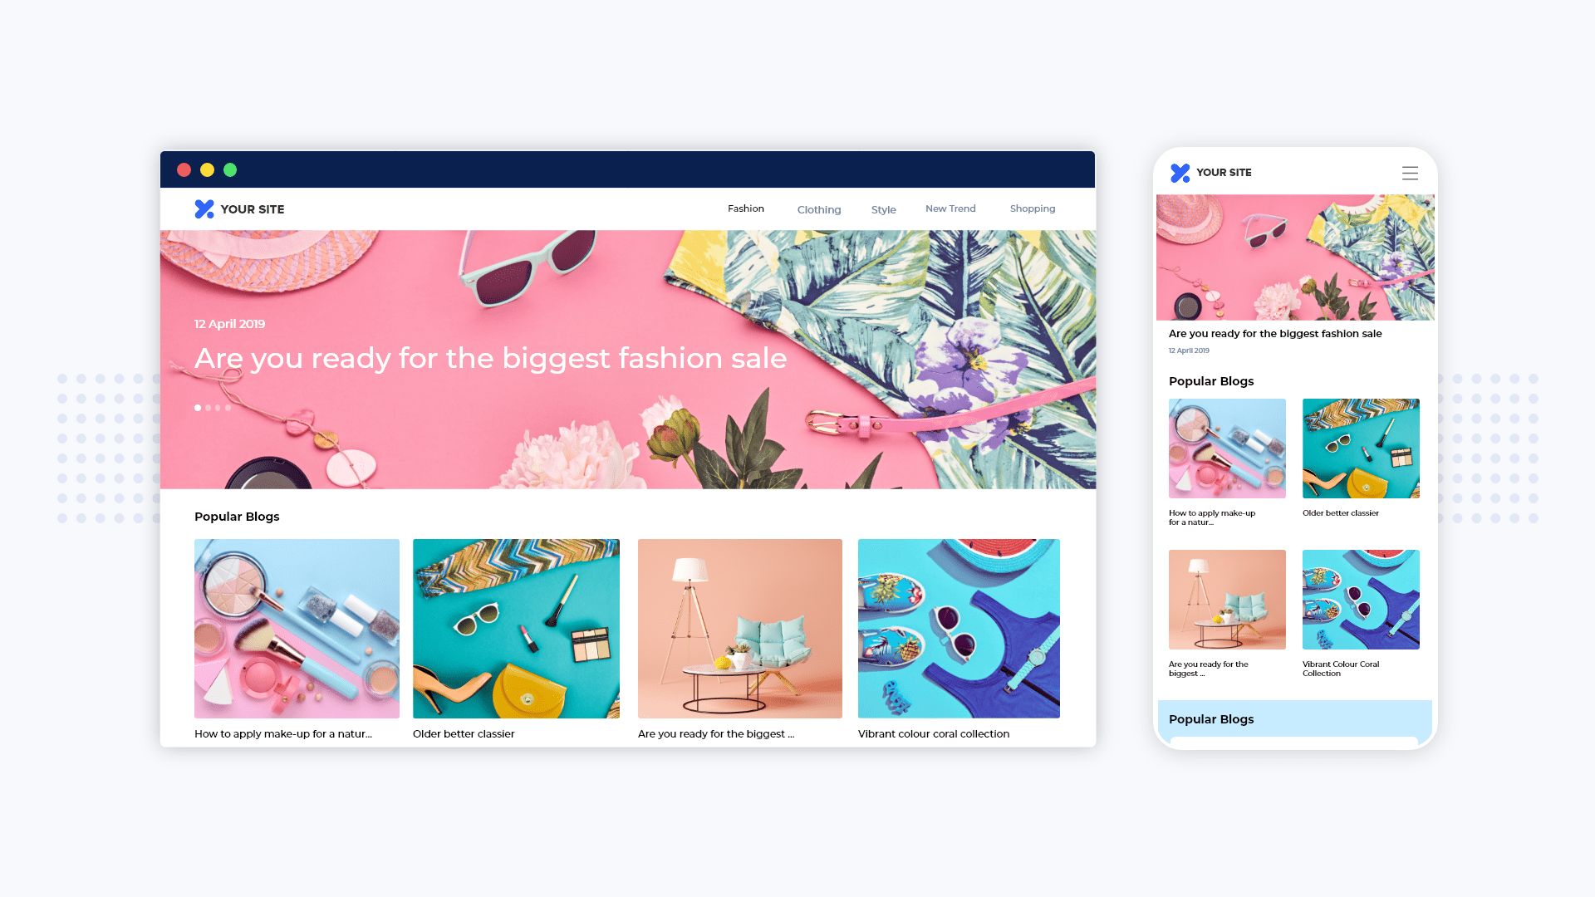Select the Style navigation tab
Screen dimensions: 1595x897
[883, 209]
